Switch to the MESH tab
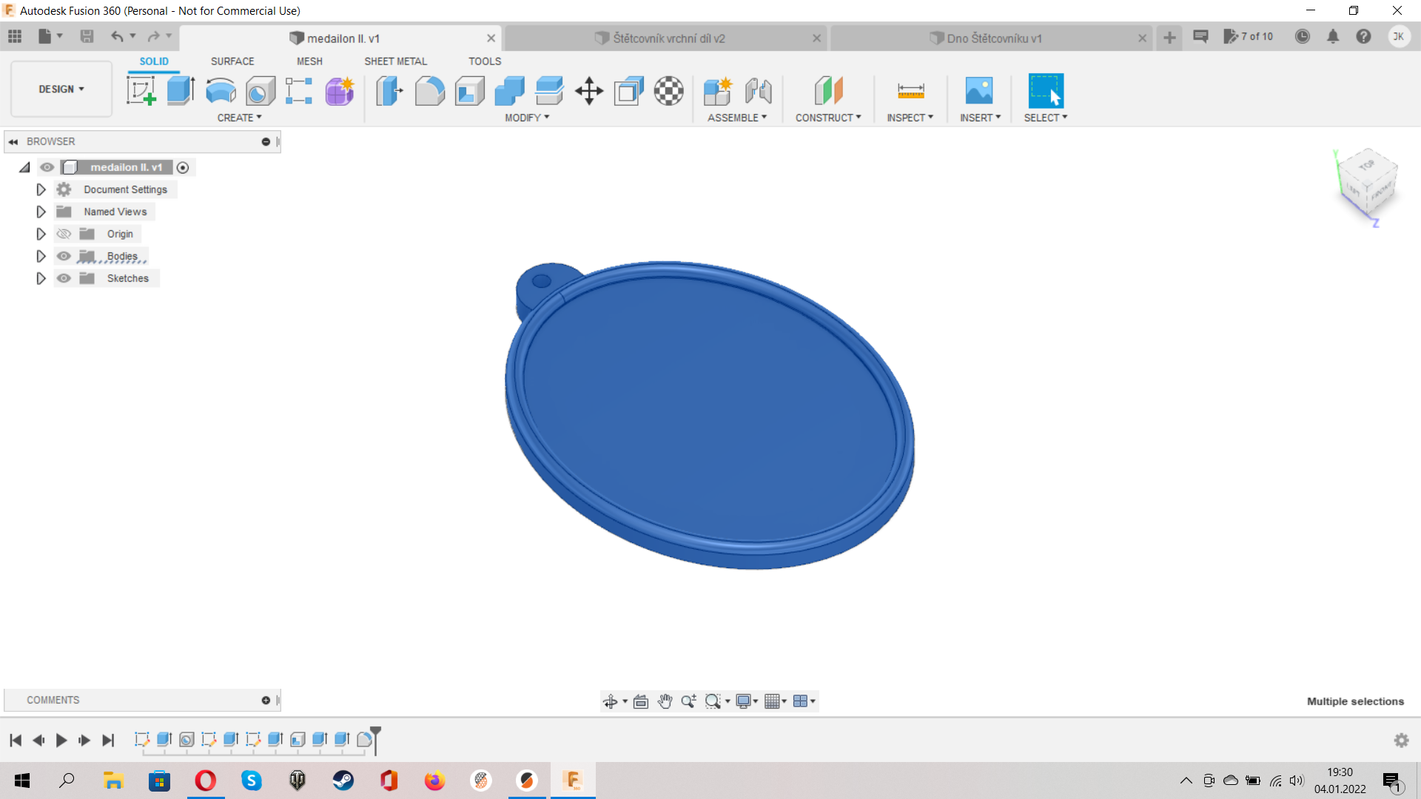1421x799 pixels. click(x=309, y=61)
